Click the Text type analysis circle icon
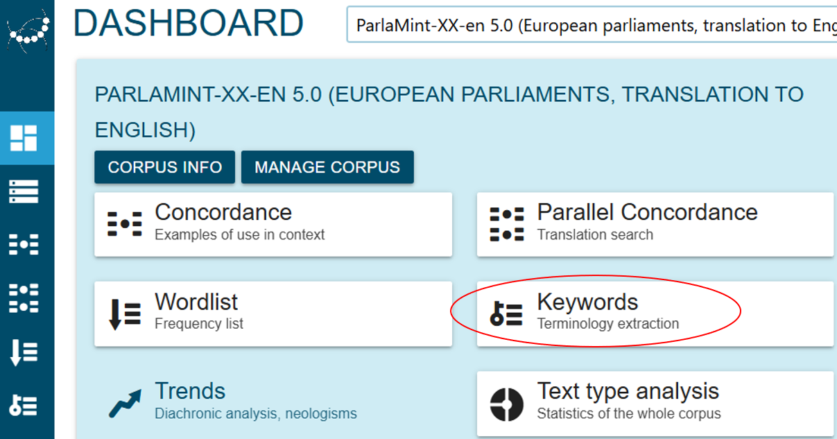 507,404
